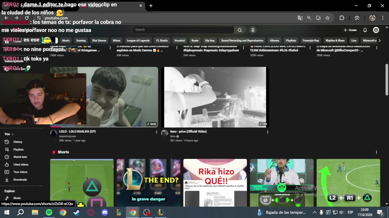Open the YouTube account avatar menu
This screenshot has width=389, height=218.
coord(376,30)
